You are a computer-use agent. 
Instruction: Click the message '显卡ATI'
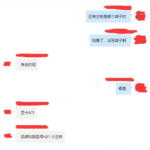[26, 113]
